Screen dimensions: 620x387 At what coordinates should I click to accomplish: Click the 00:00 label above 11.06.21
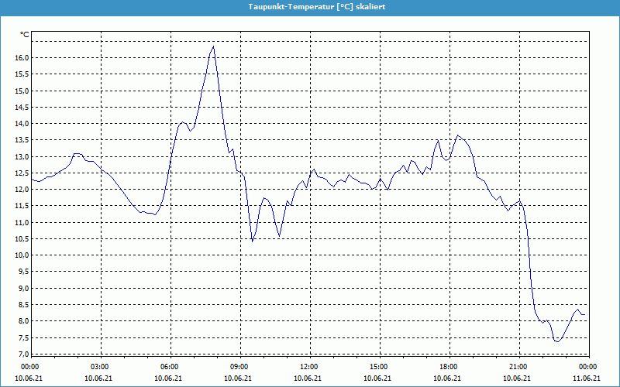[x=587, y=367]
